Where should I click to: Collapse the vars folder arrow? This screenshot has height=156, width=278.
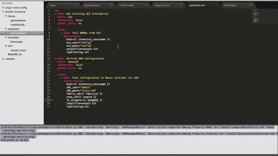6,46
